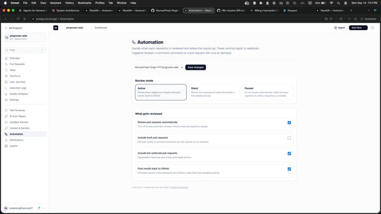Click Save changes button
This screenshot has height=214, width=381.
point(195,67)
